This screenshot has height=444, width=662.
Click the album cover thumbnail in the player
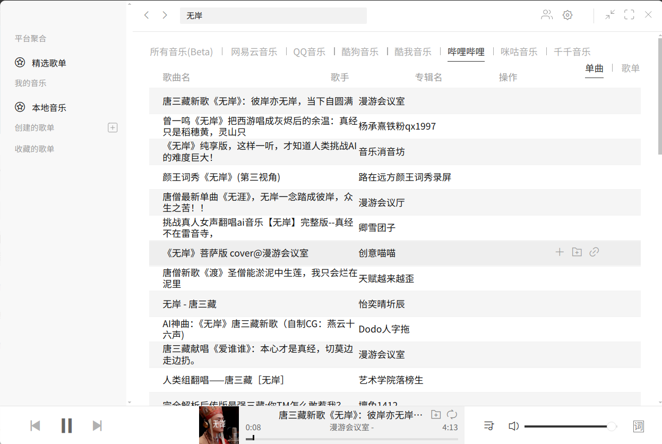(219, 425)
